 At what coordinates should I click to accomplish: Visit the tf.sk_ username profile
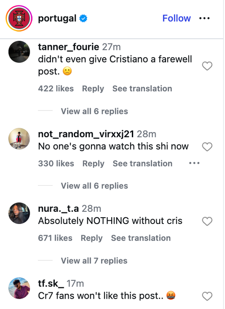point(51,283)
